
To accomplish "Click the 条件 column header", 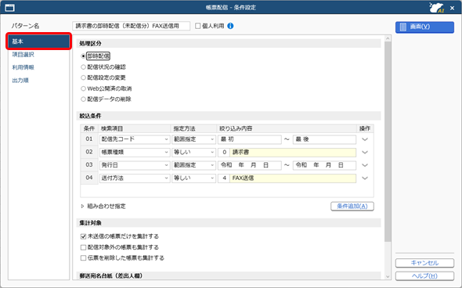I will 89,128.
